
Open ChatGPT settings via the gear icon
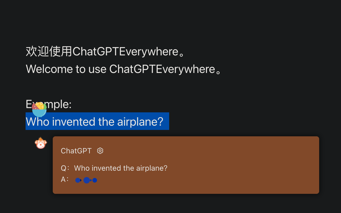[x=100, y=151]
